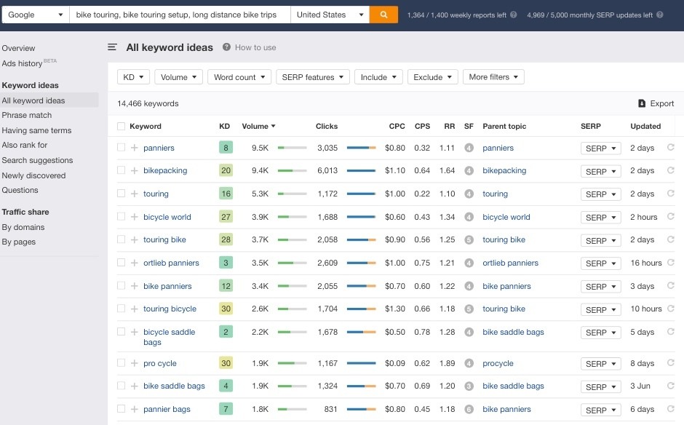
Task: Click the Export button
Action: [656, 103]
